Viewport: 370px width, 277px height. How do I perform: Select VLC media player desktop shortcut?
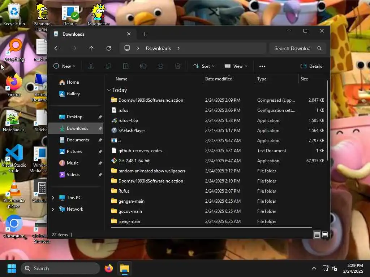pos(14,194)
